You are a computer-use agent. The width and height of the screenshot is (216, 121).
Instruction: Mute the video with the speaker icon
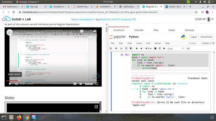tap(16, 84)
